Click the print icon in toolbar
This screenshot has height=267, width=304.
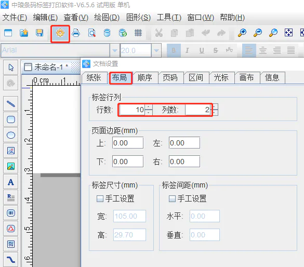(x=76, y=33)
